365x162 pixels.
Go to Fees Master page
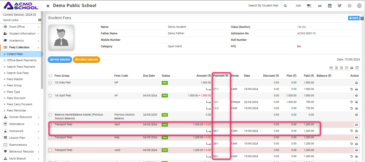pos(15,79)
